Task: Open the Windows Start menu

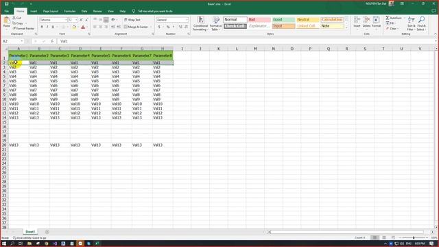Action: pos(4,244)
